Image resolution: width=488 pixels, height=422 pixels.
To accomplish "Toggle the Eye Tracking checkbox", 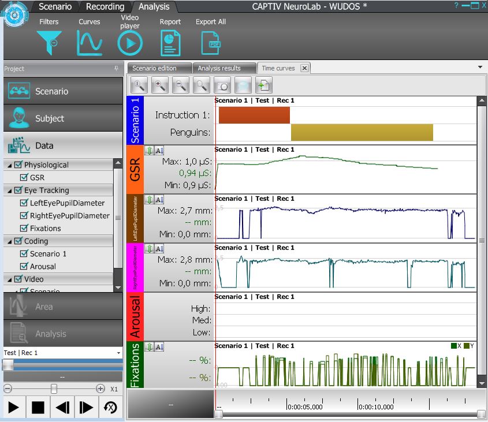I will tap(18, 190).
